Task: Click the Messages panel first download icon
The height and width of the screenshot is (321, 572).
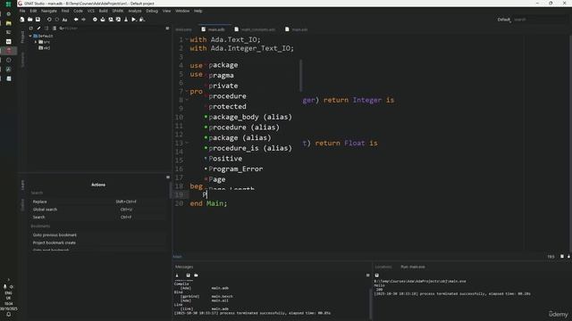Action: coord(177,276)
